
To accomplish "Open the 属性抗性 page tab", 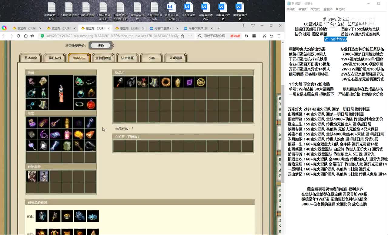I will tap(55, 58).
